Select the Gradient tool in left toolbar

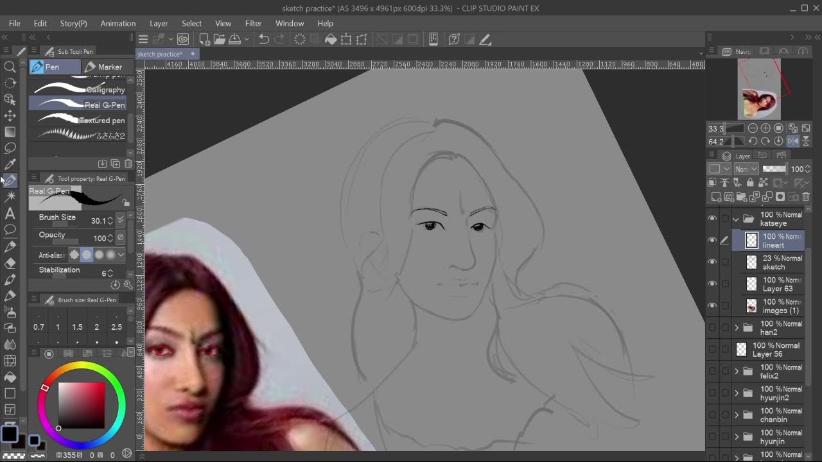(10, 132)
